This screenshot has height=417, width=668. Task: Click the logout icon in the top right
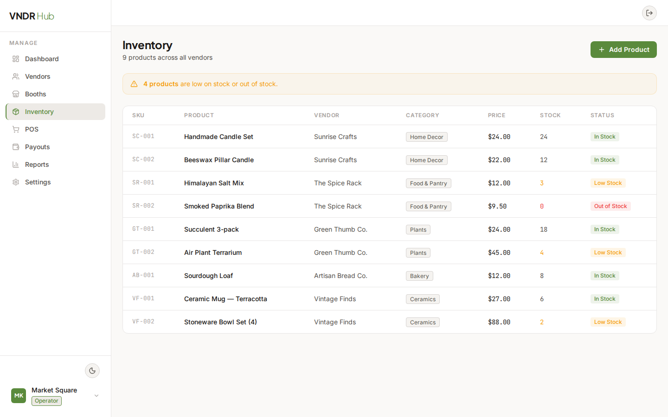click(649, 13)
